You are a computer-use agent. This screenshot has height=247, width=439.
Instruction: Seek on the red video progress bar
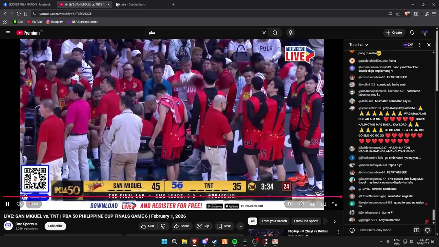point(172,197)
